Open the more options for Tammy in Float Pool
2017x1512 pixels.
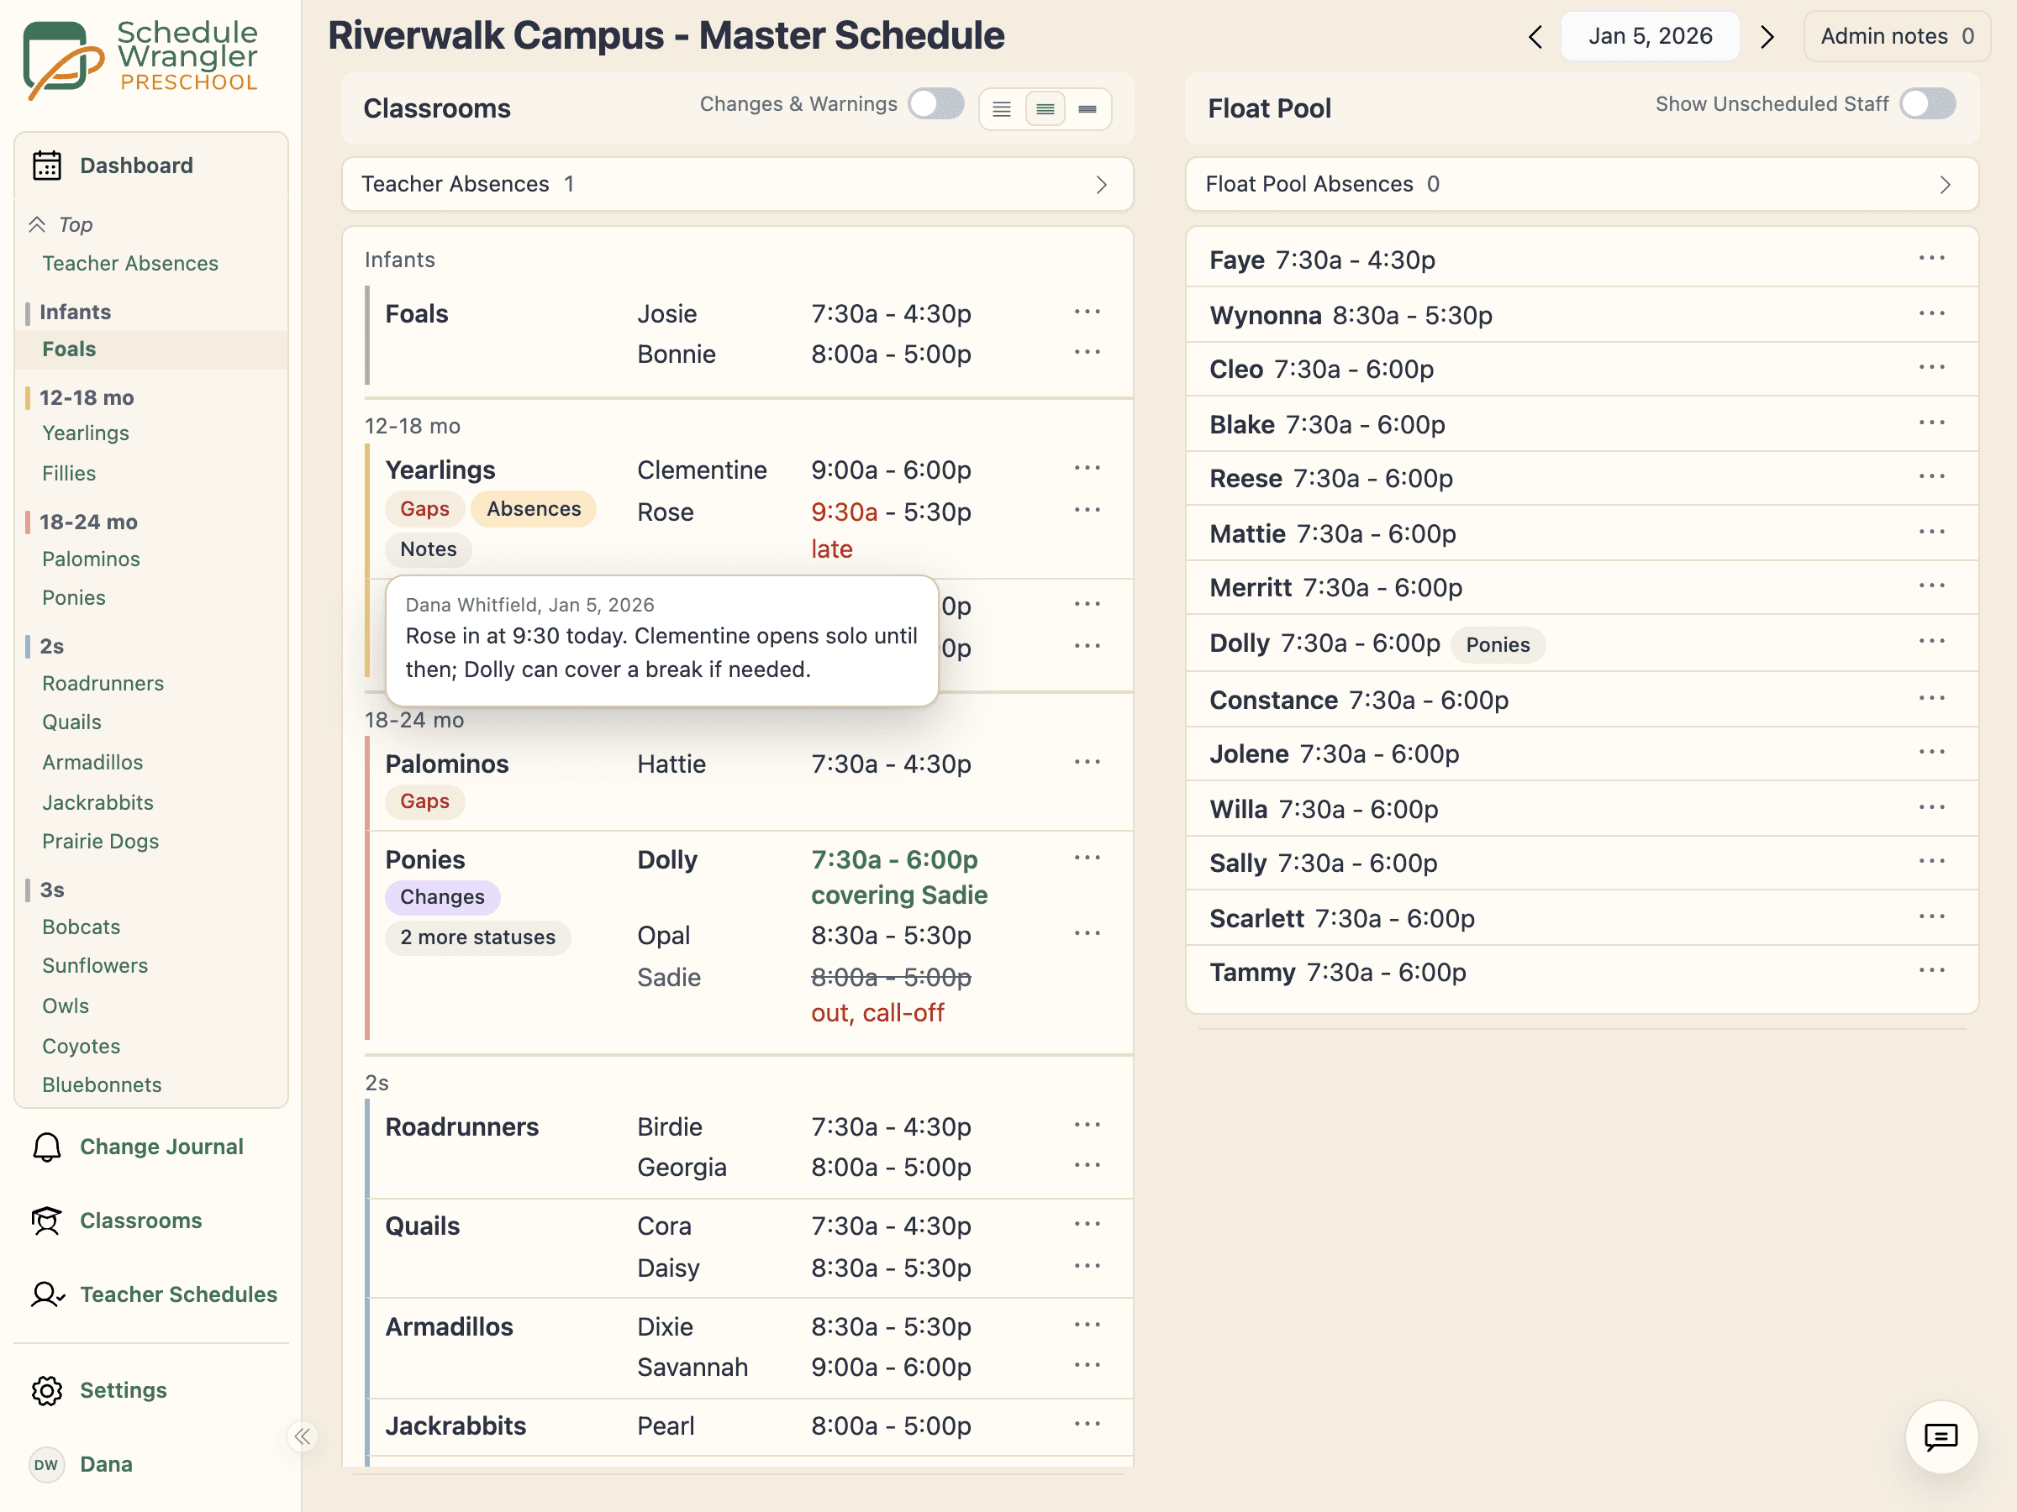coord(1931,972)
